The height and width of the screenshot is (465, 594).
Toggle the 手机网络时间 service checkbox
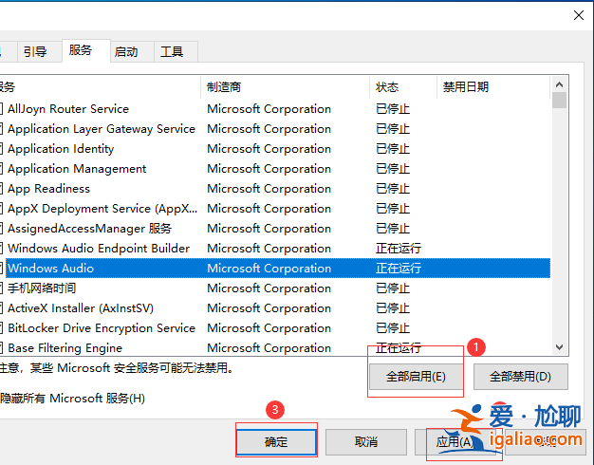click(x=1, y=288)
